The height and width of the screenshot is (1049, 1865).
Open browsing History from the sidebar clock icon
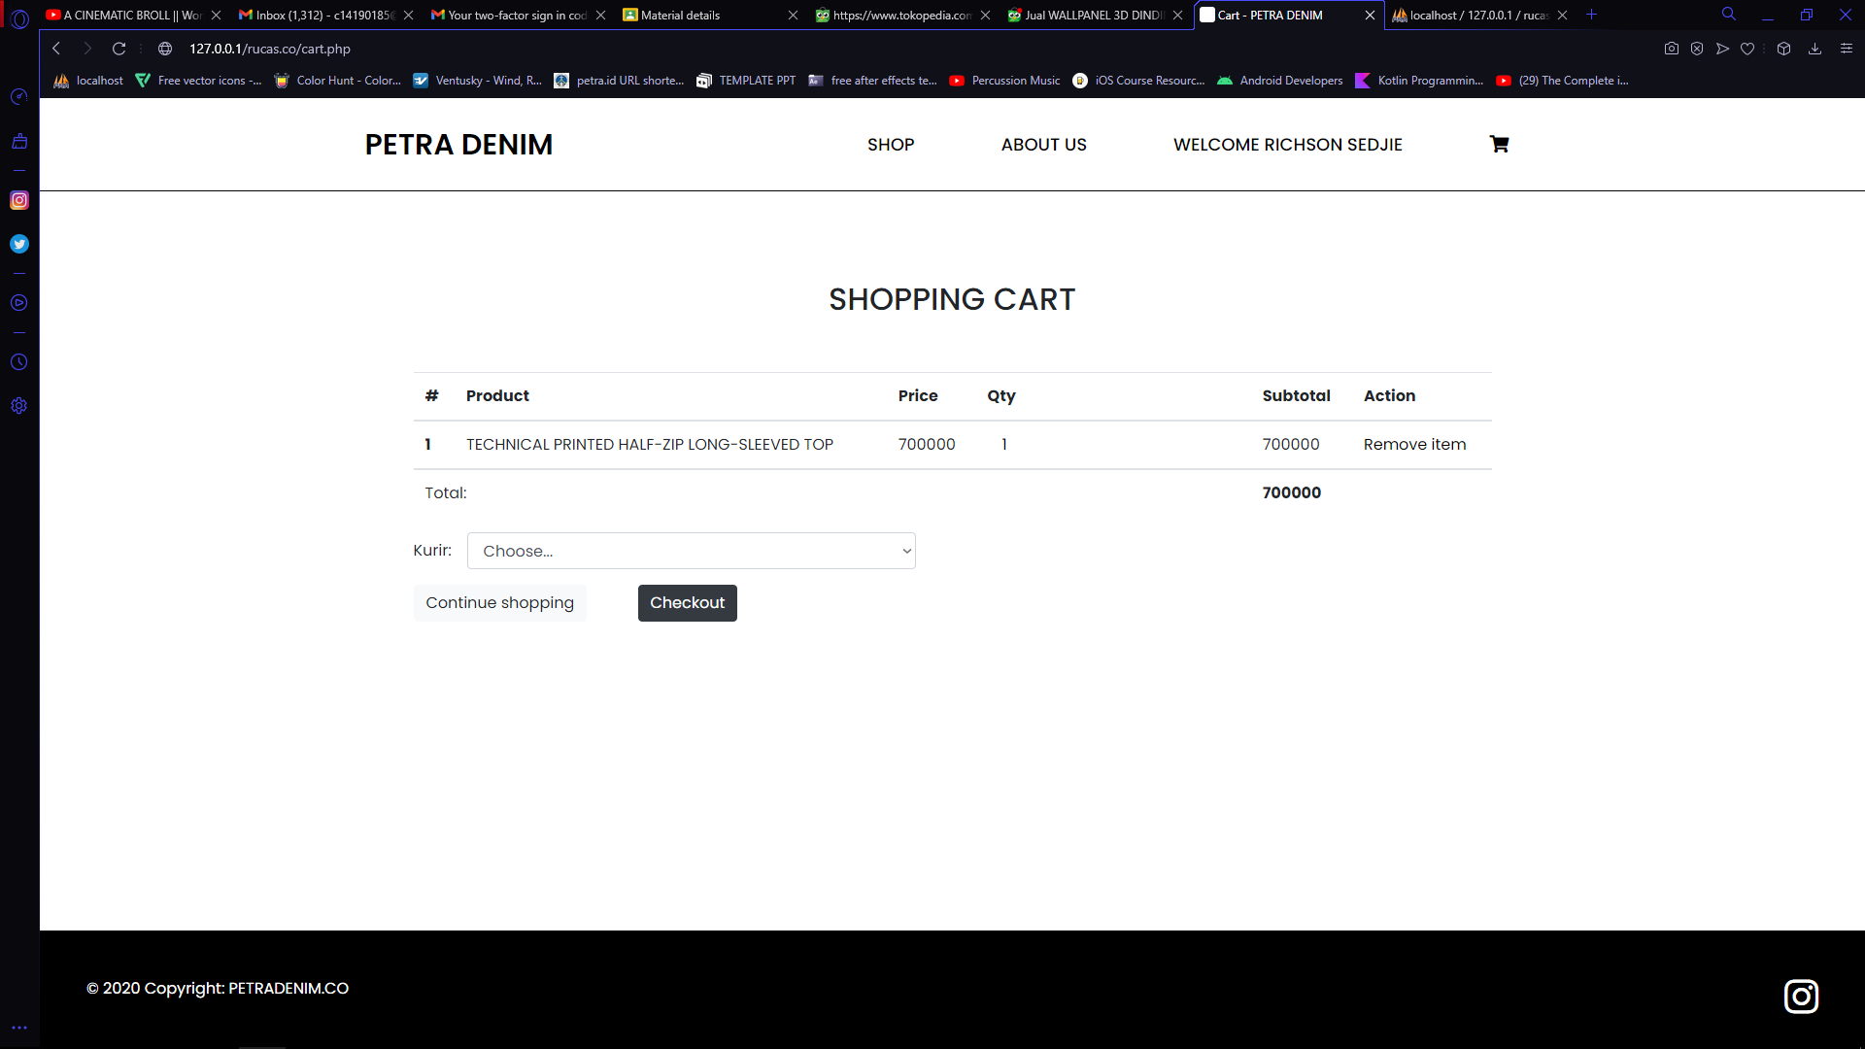click(19, 361)
